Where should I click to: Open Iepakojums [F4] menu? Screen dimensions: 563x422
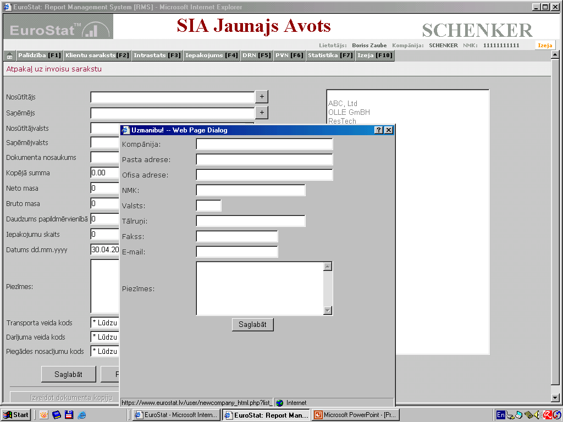tap(212, 55)
